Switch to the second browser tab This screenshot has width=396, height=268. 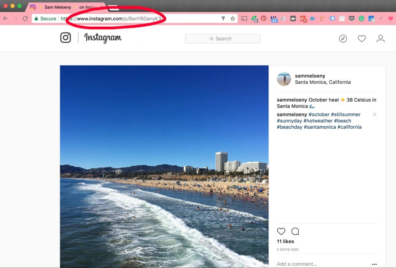[x=89, y=7]
